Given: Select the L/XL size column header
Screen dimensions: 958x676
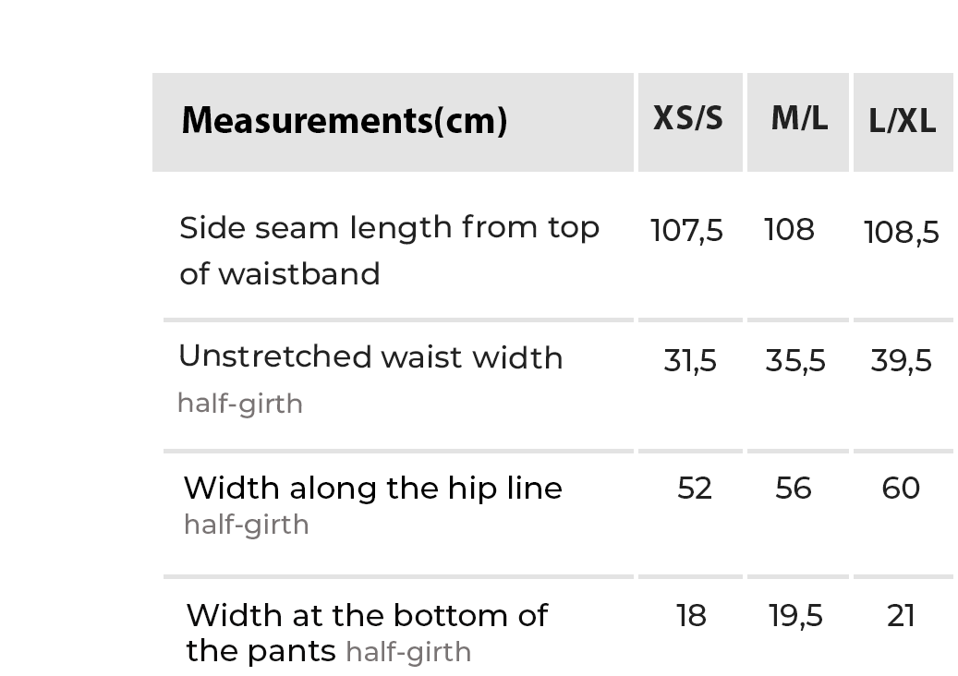Looking at the screenshot, I should [902, 121].
